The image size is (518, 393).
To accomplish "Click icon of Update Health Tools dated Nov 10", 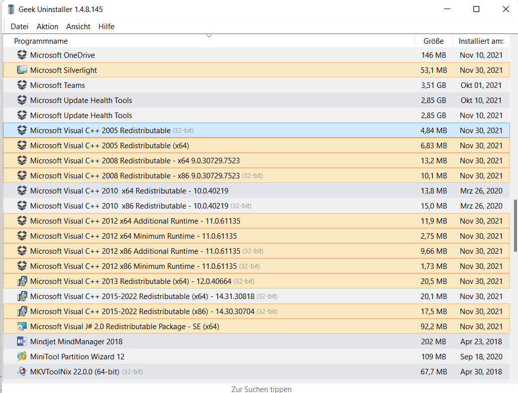I will [x=22, y=115].
